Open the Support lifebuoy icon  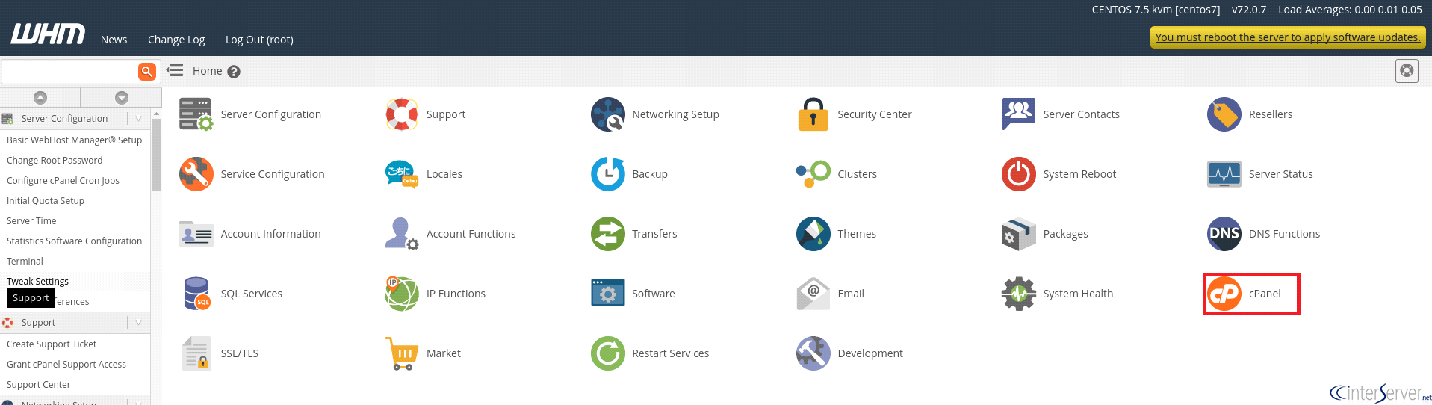[x=402, y=114]
